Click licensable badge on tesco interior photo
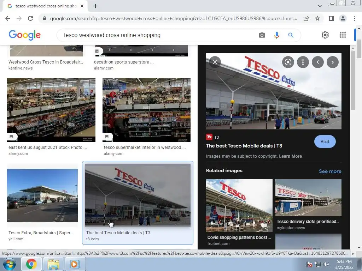The height and width of the screenshot is (271, 362). [107, 137]
